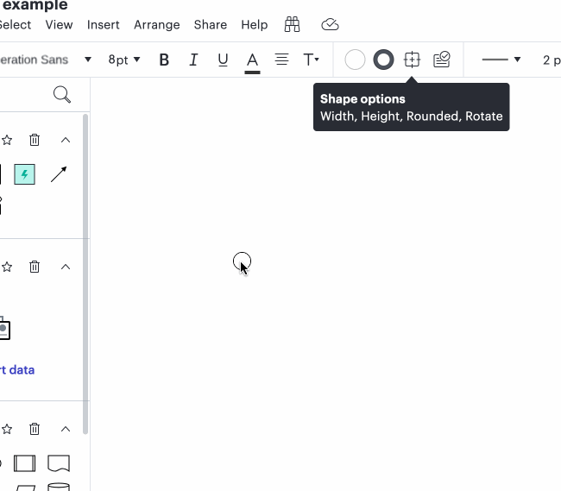Open the 8pt font size dropdown
The width and height of the screenshot is (561, 491).
coord(124,60)
